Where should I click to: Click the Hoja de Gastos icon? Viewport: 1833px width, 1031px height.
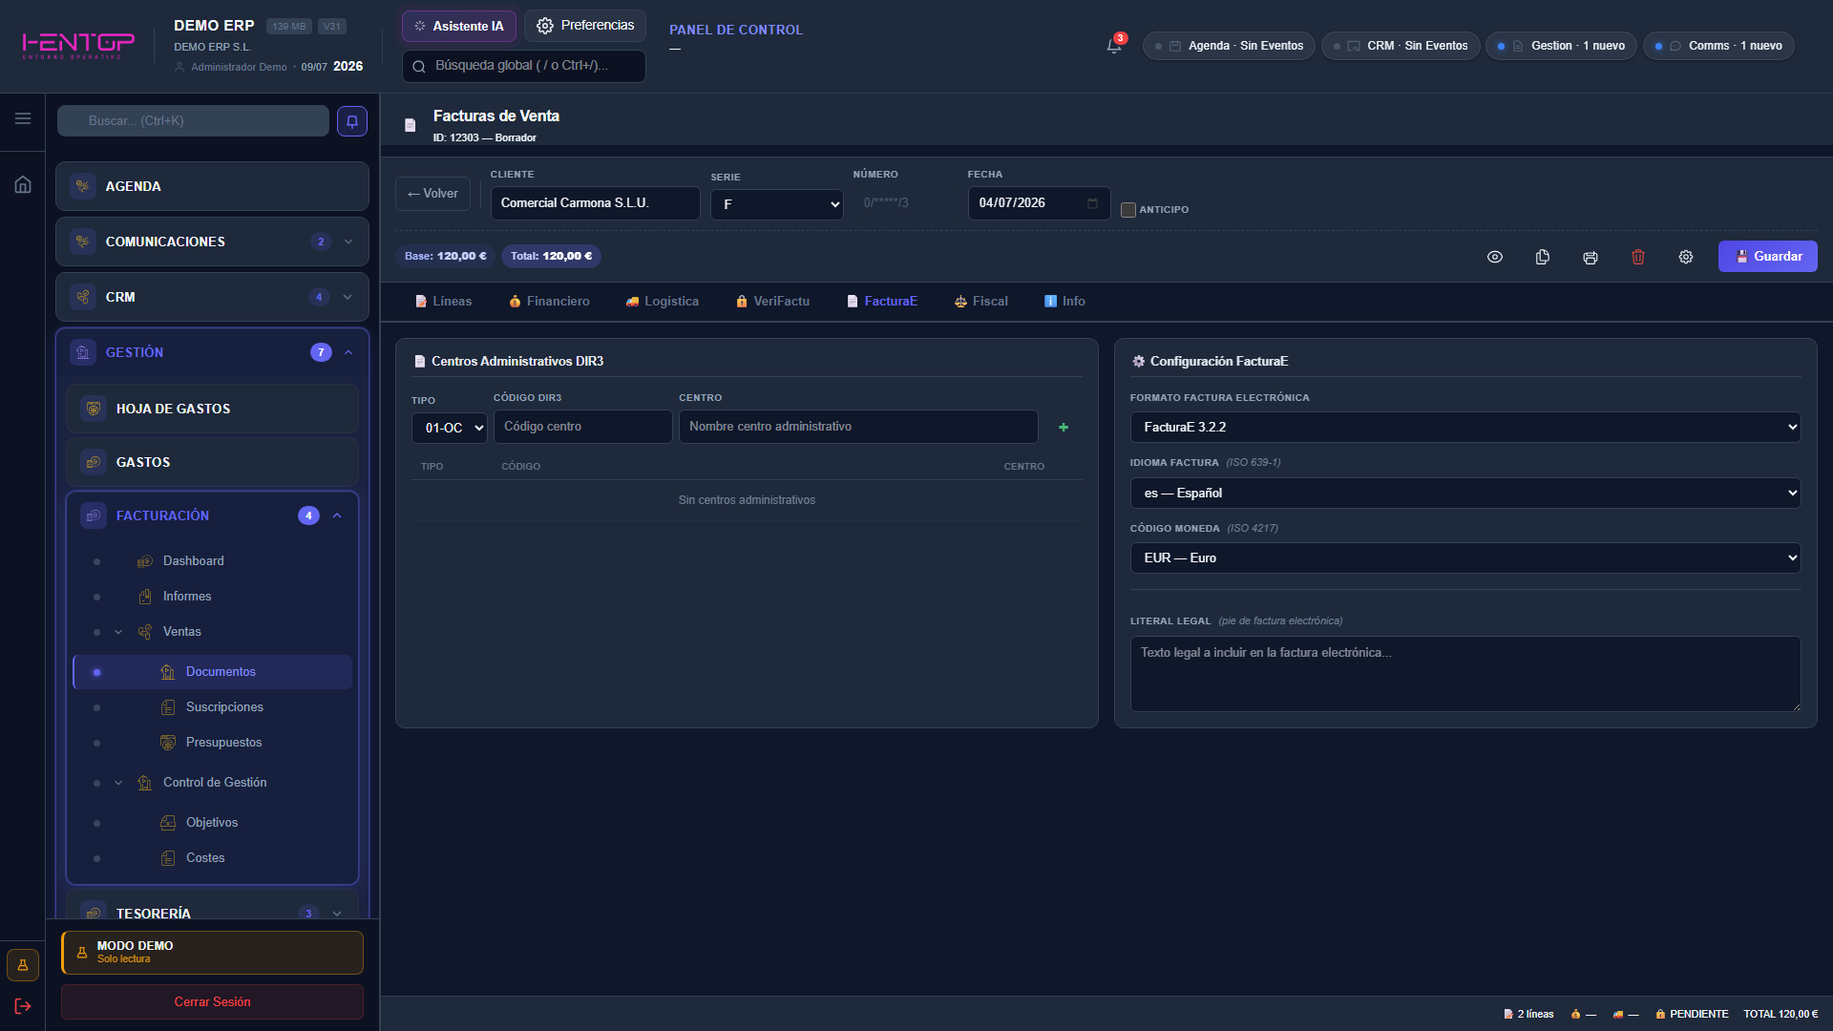pos(94,409)
